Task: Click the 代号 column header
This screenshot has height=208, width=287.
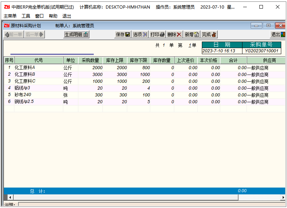Action: point(39,60)
